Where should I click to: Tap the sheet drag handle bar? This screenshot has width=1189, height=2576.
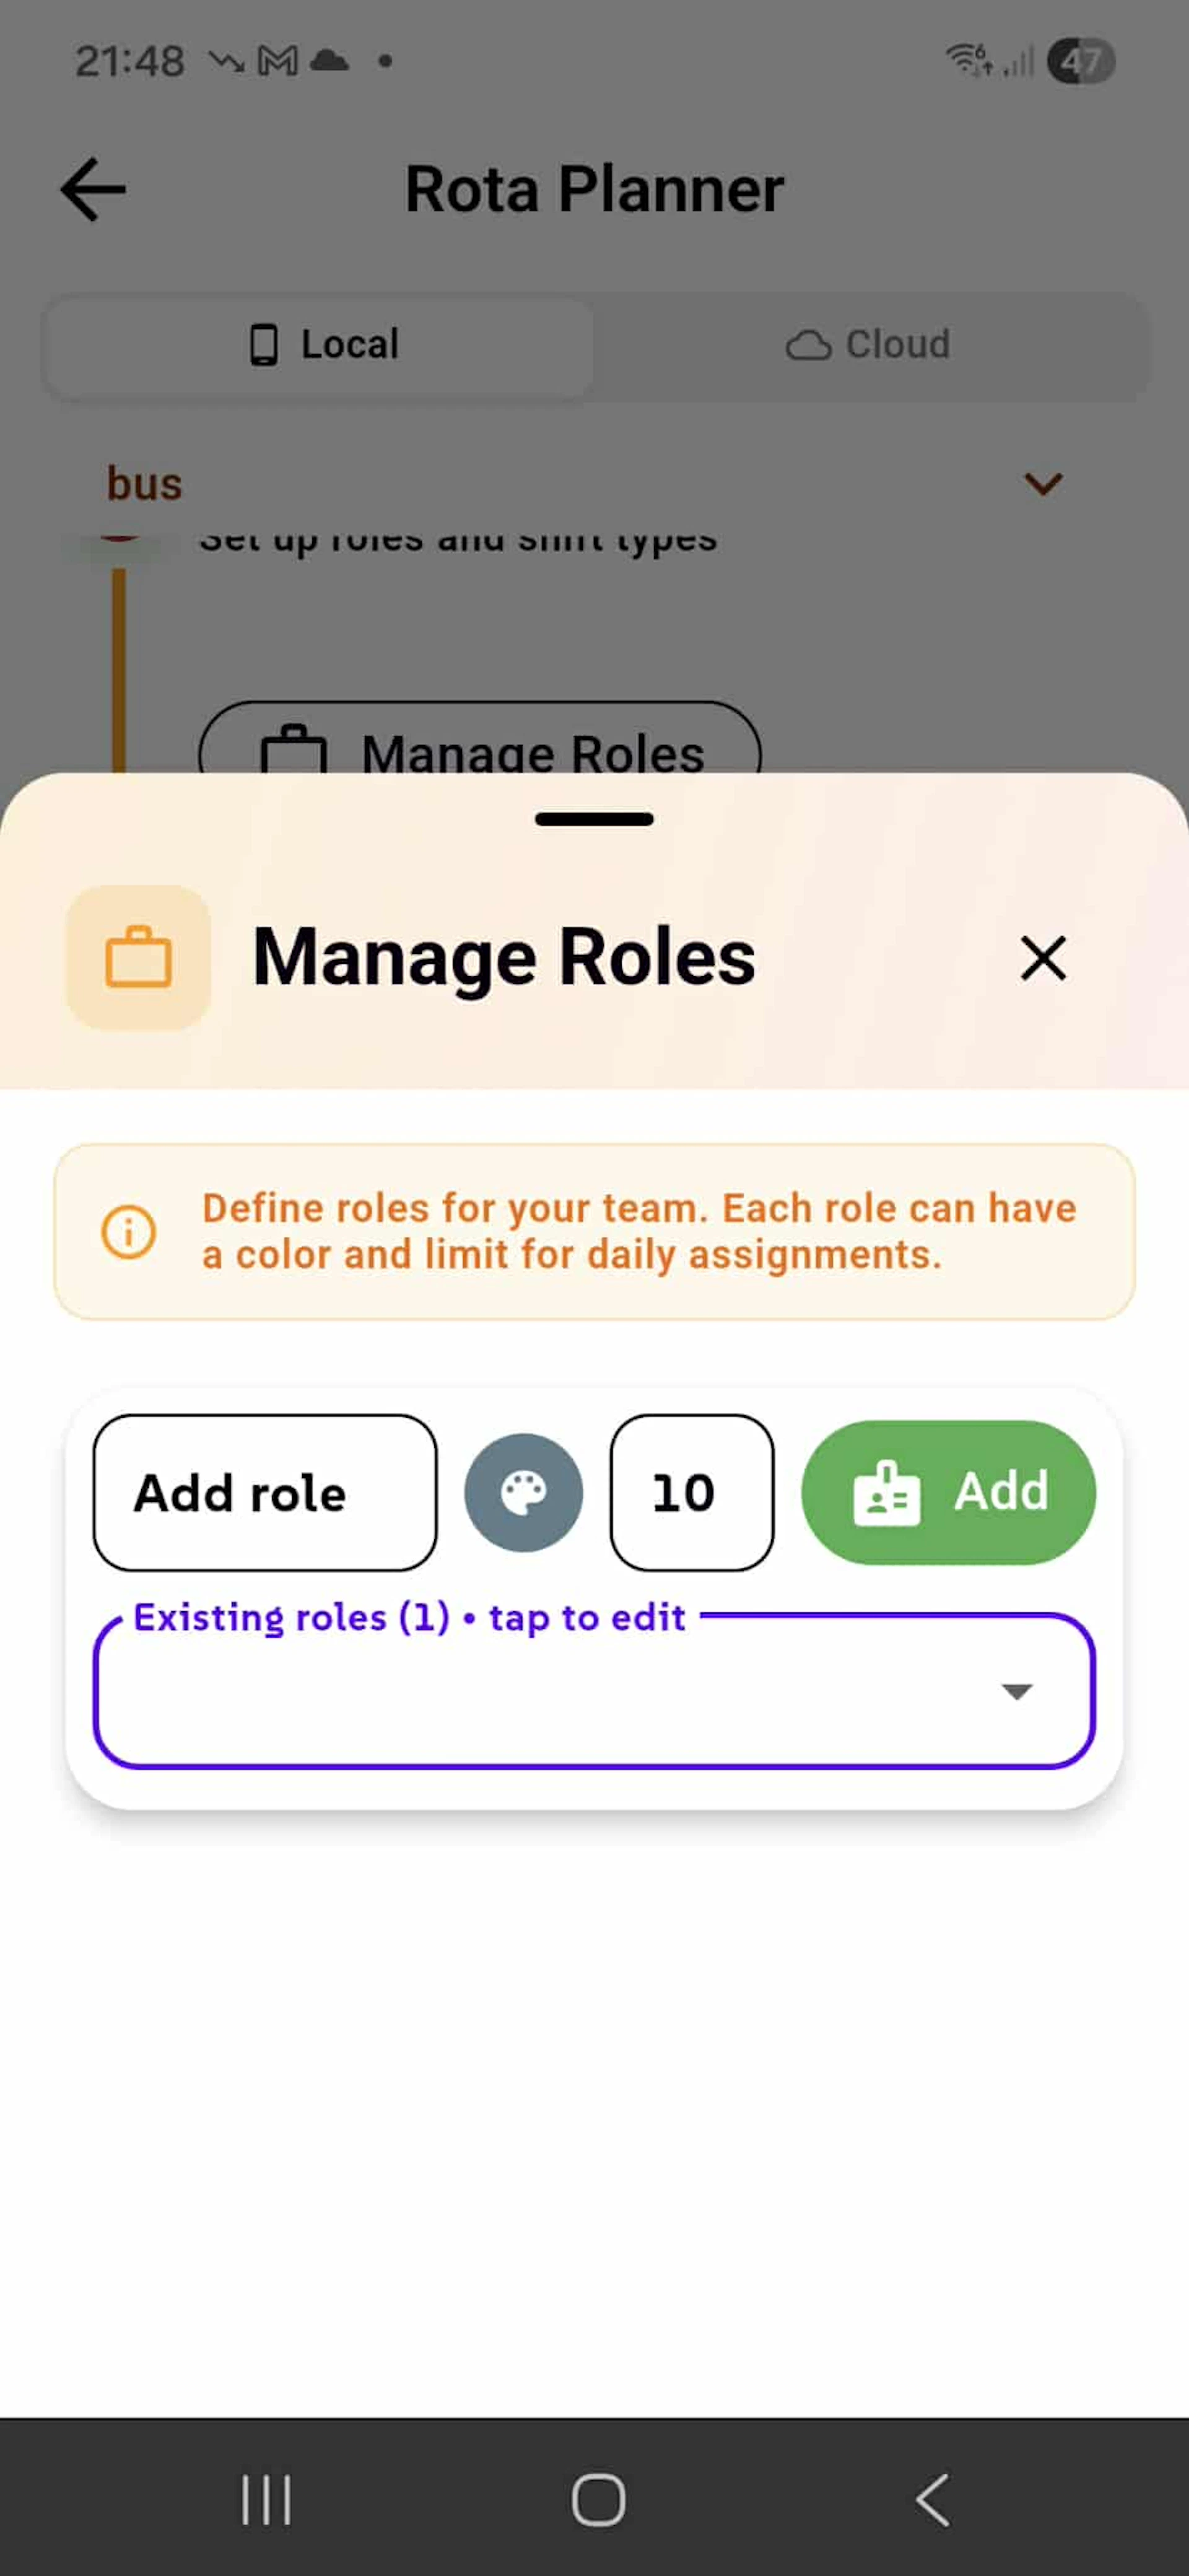(x=594, y=819)
